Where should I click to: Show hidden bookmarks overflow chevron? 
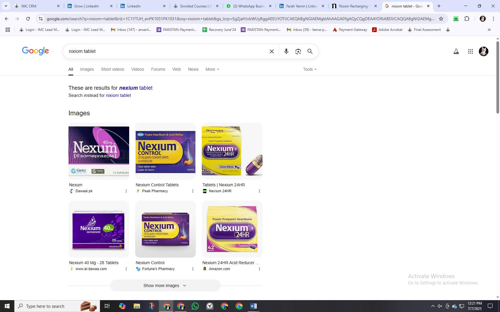pyautogui.click(x=489, y=30)
